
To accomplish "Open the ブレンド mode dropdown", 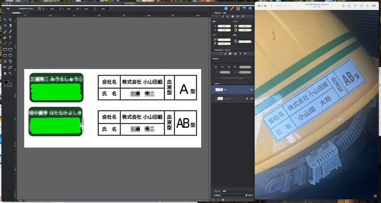I will coord(237,191).
